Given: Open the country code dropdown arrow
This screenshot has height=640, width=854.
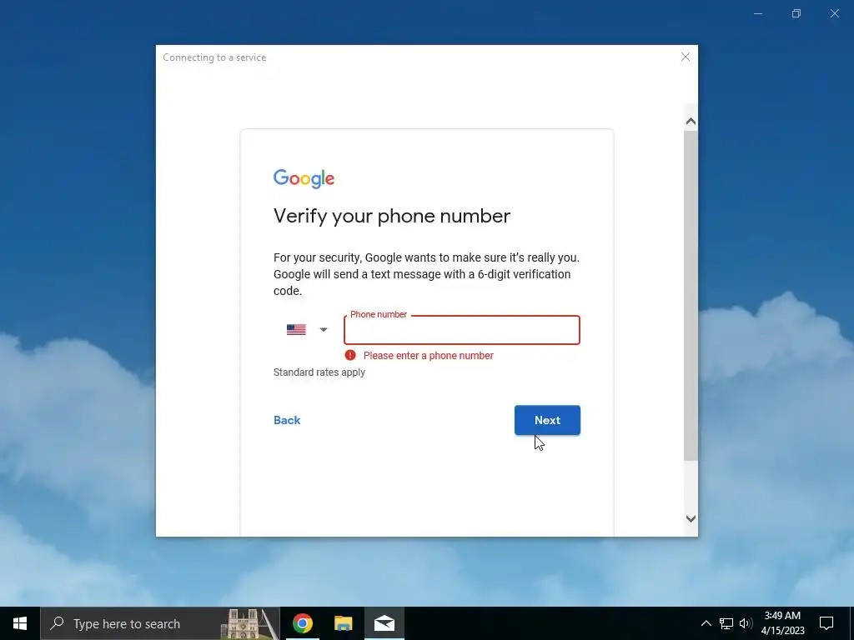Looking at the screenshot, I should pyautogui.click(x=324, y=330).
